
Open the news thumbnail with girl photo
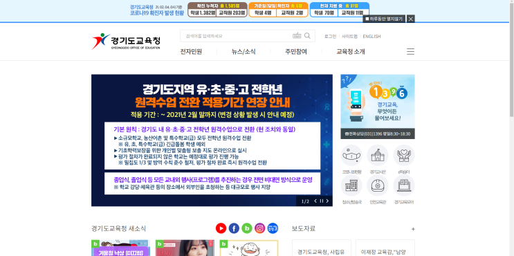point(185,248)
